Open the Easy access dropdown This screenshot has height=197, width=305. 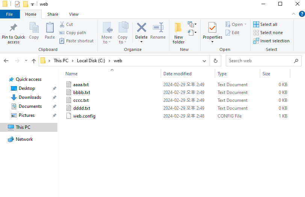point(192,32)
